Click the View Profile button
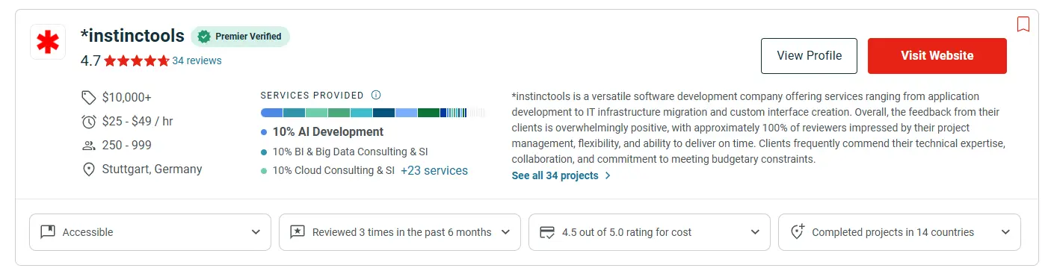Screen dimensions: 1051x274 (x=809, y=56)
